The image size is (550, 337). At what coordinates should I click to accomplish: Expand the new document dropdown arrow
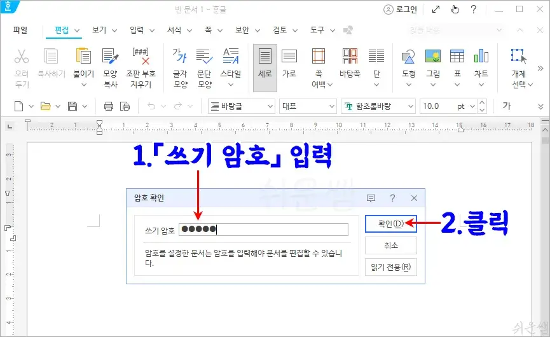pos(31,106)
